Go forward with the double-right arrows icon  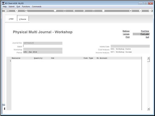[84, 11]
